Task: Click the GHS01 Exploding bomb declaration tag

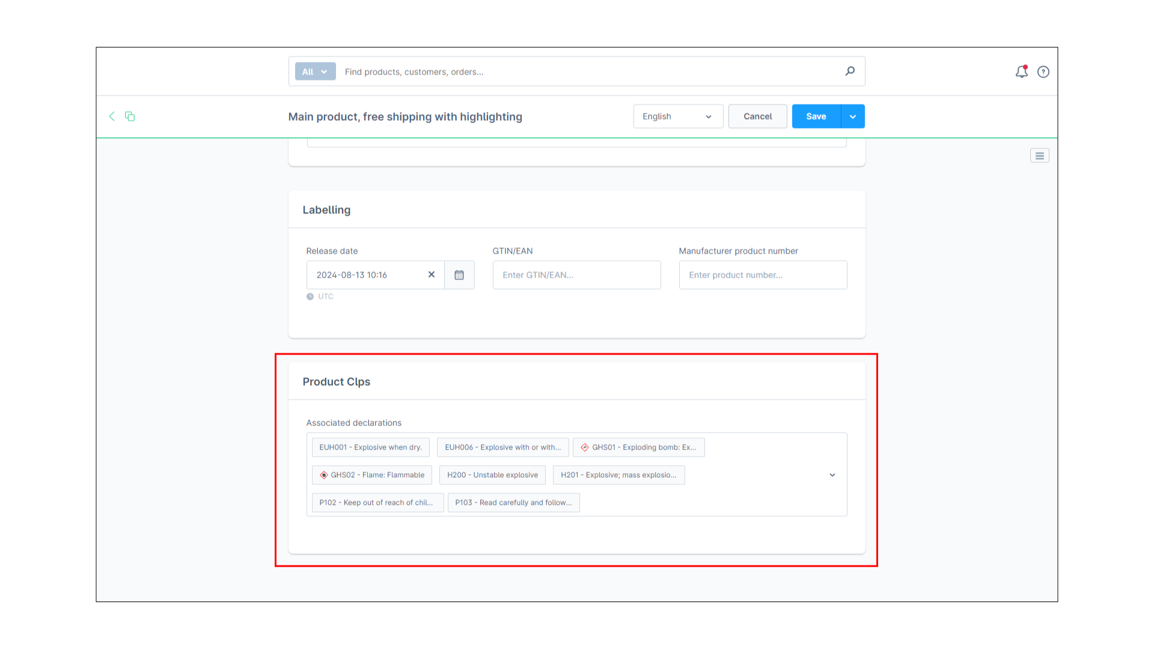Action: click(638, 447)
